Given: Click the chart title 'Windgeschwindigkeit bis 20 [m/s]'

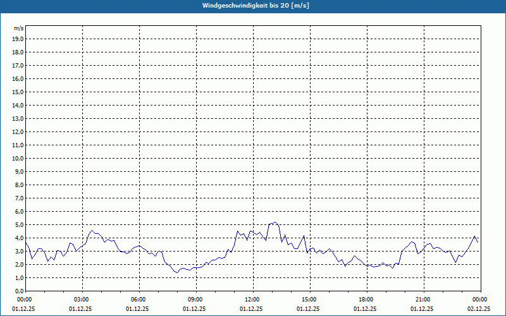Looking at the screenshot, I should pos(256,6).
